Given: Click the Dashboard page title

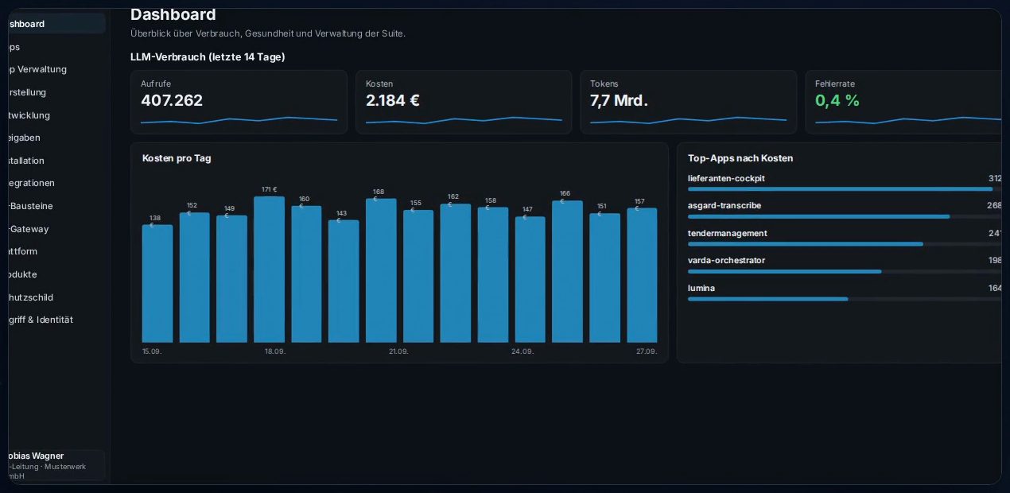Looking at the screenshot, I should pyautogui.click(x=173, y=14).
